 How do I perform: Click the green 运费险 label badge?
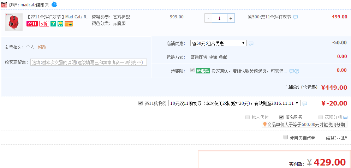click(x=203, y=71)
